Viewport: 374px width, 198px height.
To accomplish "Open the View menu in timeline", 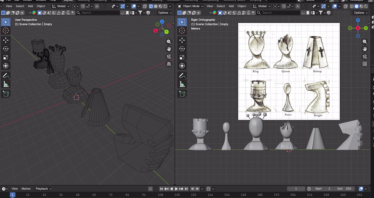I will coord(15,189).
